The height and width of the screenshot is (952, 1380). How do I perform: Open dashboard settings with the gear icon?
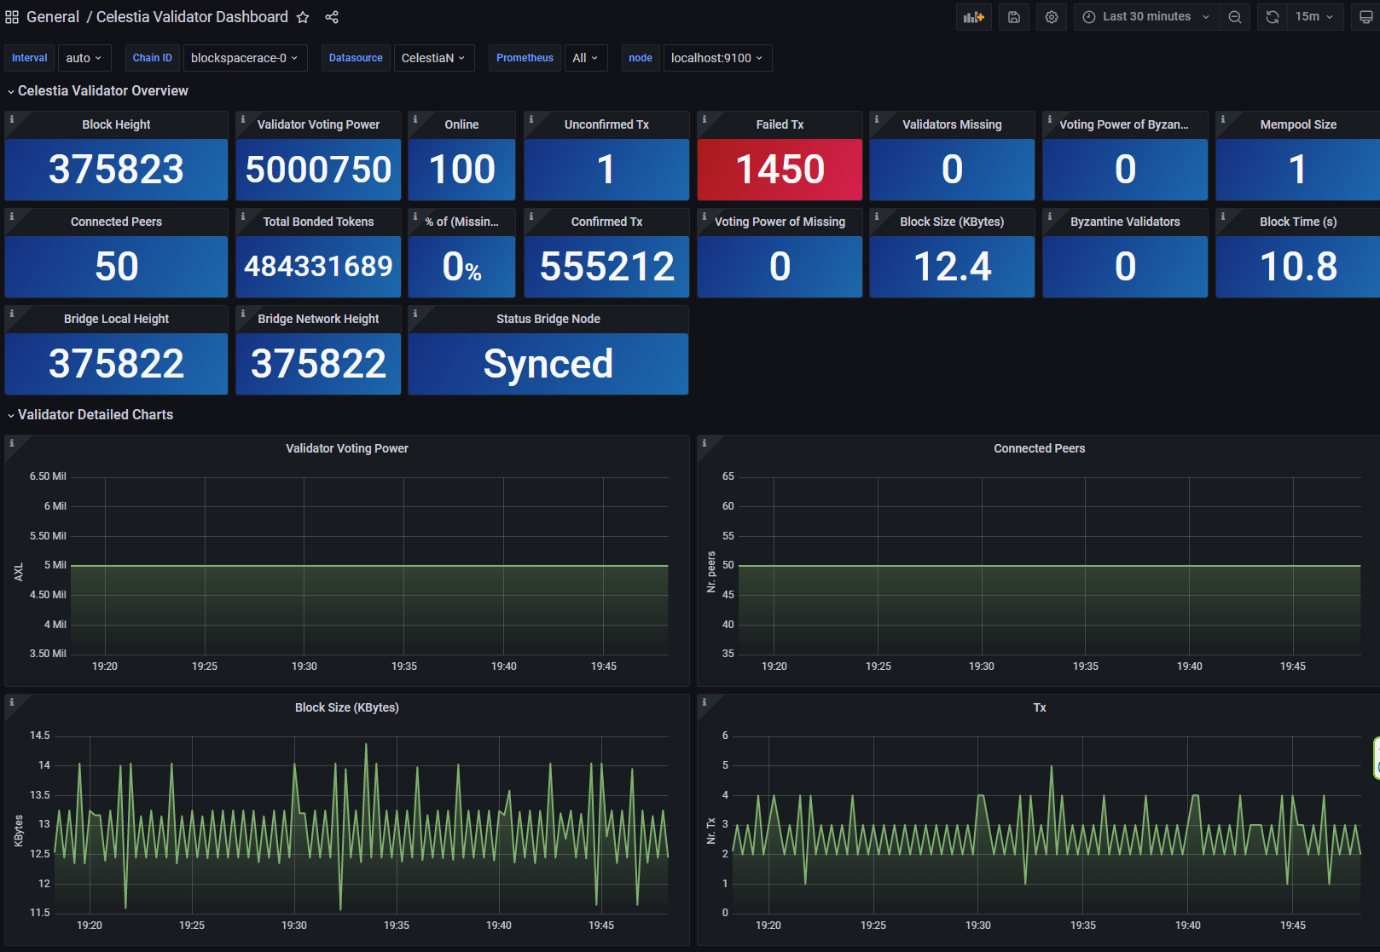[x=1051, y=16]
